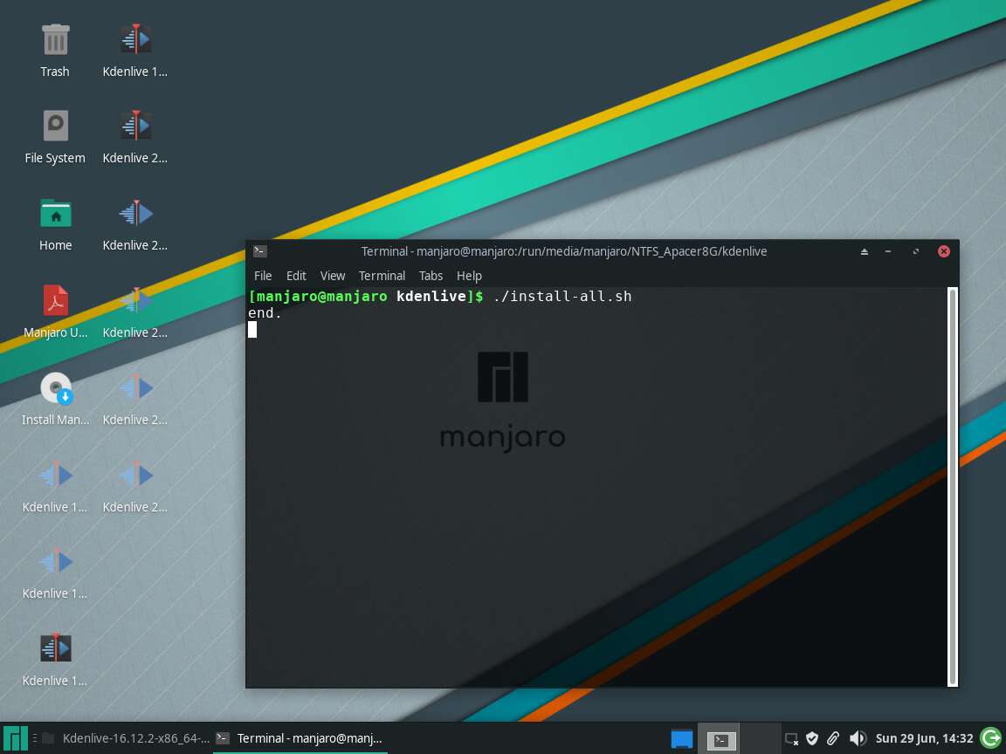Maximize the Terminal window

(x=915, y=251)
